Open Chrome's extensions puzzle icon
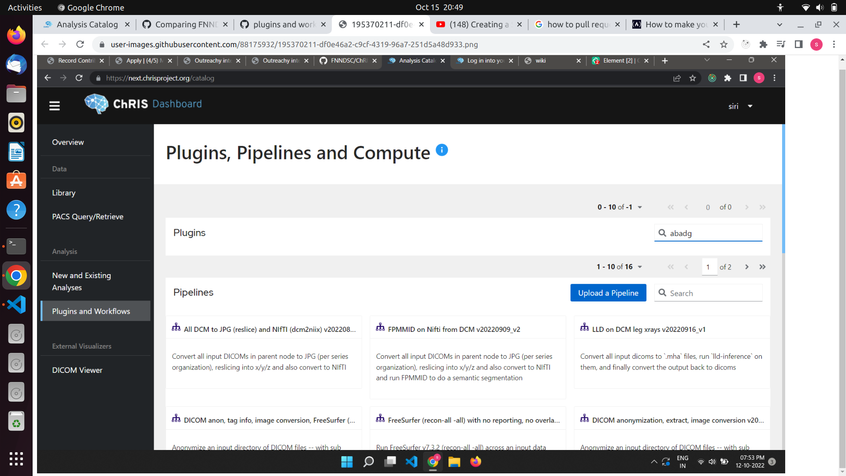The width and height of the screenshot is (846, 476). [763, 44]
